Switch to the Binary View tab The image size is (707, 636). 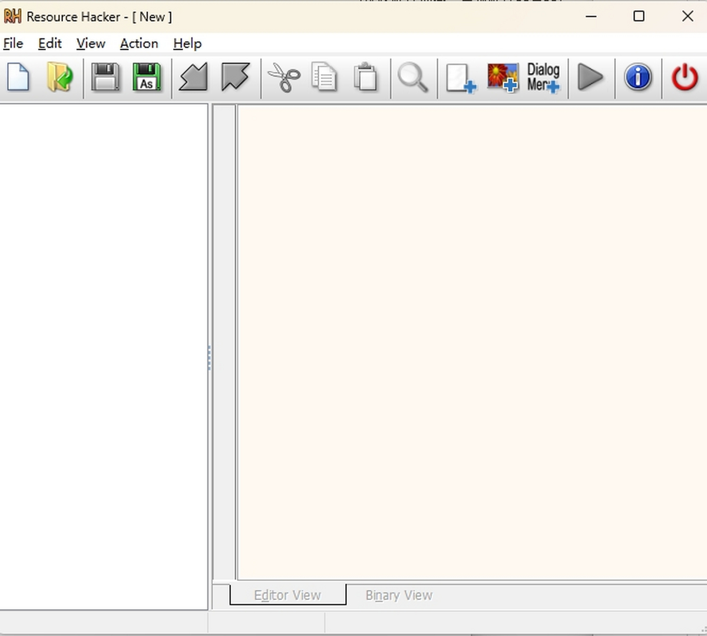399,595
